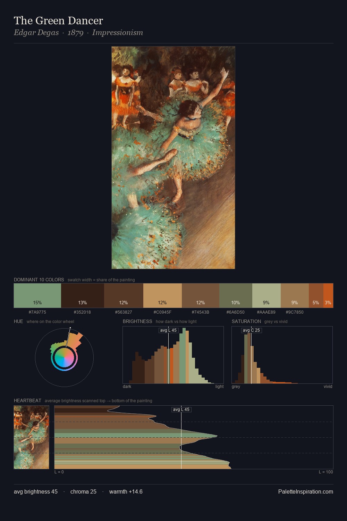Click the 'BRIGHTNESS' section heading
Viewport: 347px width, 521px height.
(137, 321)
